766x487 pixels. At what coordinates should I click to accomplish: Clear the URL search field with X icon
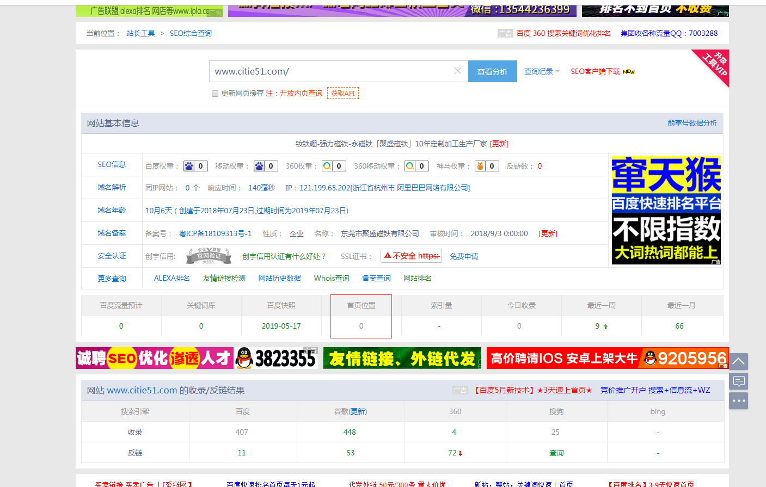click(458, 71)
